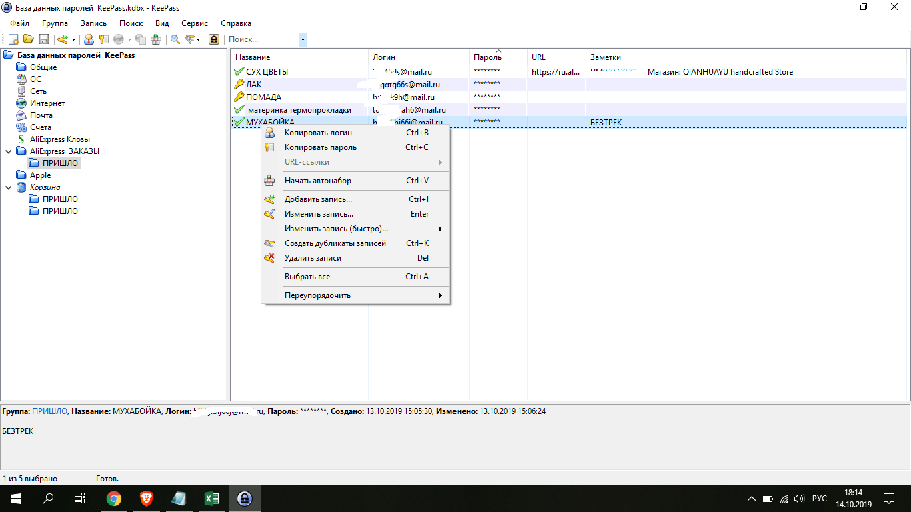Expand the Show Entries toolbar dropdown arrow
The height and width of the screenshot is (512, 911).
[x=199, y=39]
